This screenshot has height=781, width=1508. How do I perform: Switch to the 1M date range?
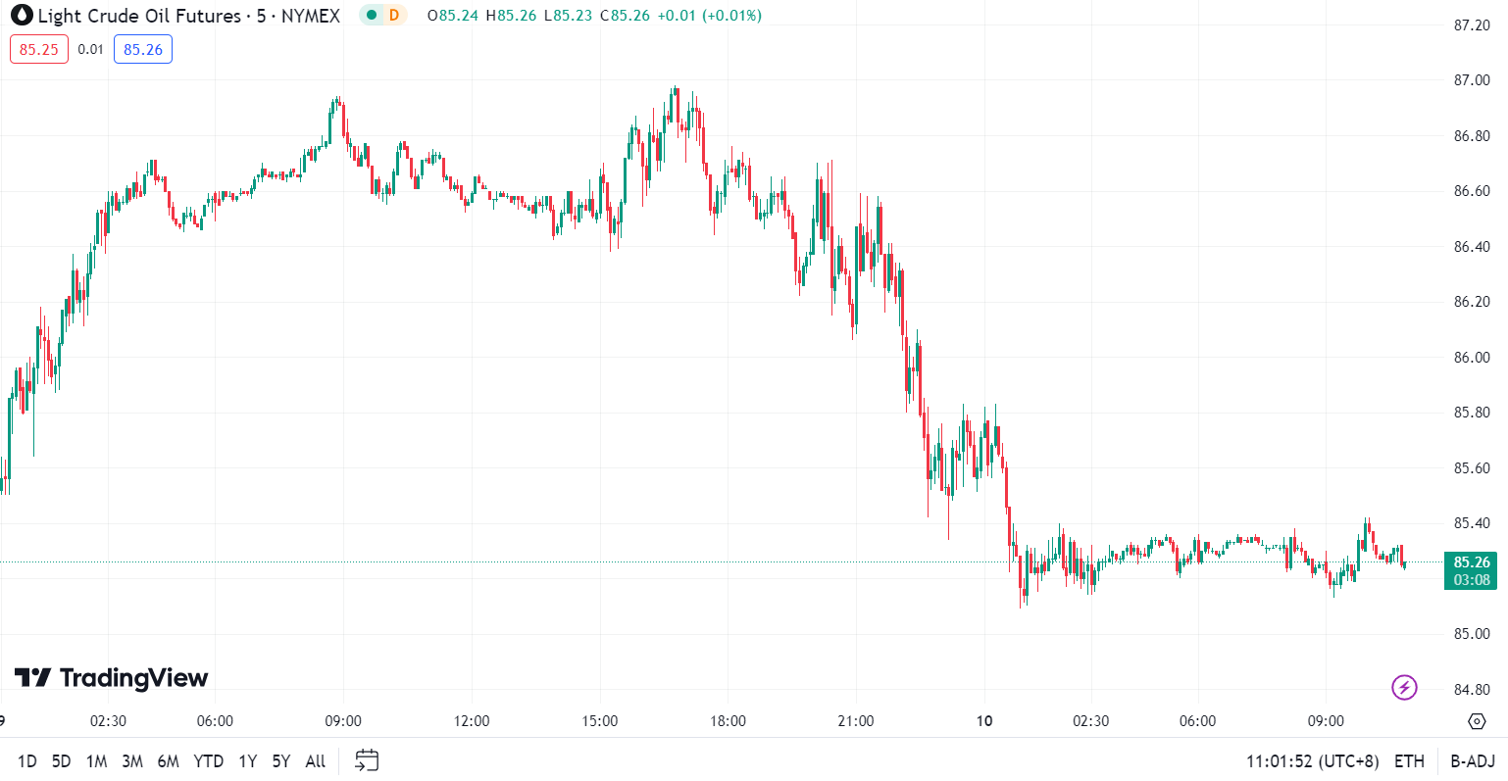coord(96,761)
